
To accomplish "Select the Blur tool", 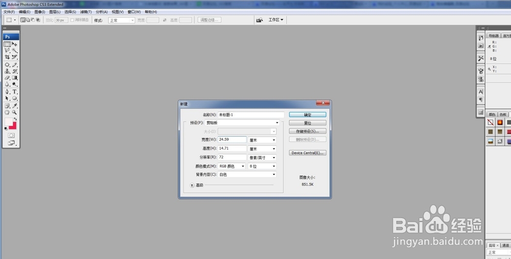I will (7, 84).
